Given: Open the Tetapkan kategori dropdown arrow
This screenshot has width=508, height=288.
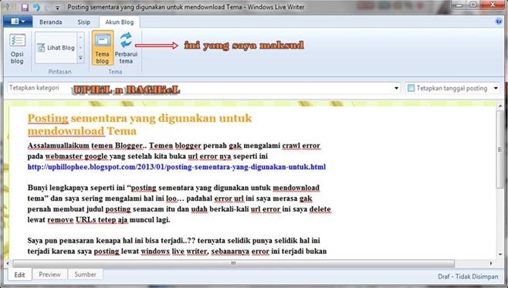Looking at the screenshot, I should [396, 88].
